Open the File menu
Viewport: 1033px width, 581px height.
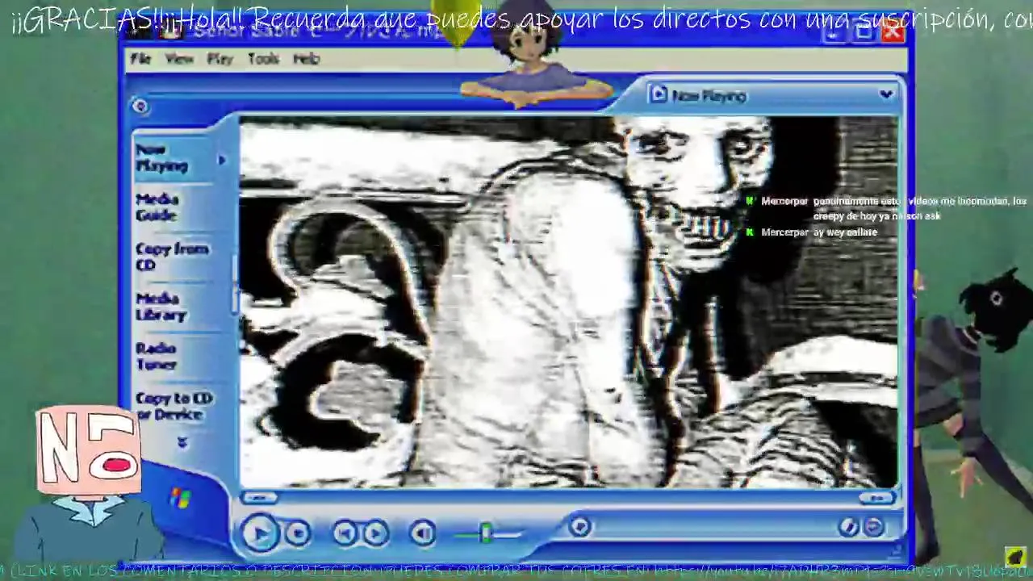[141, 59]
